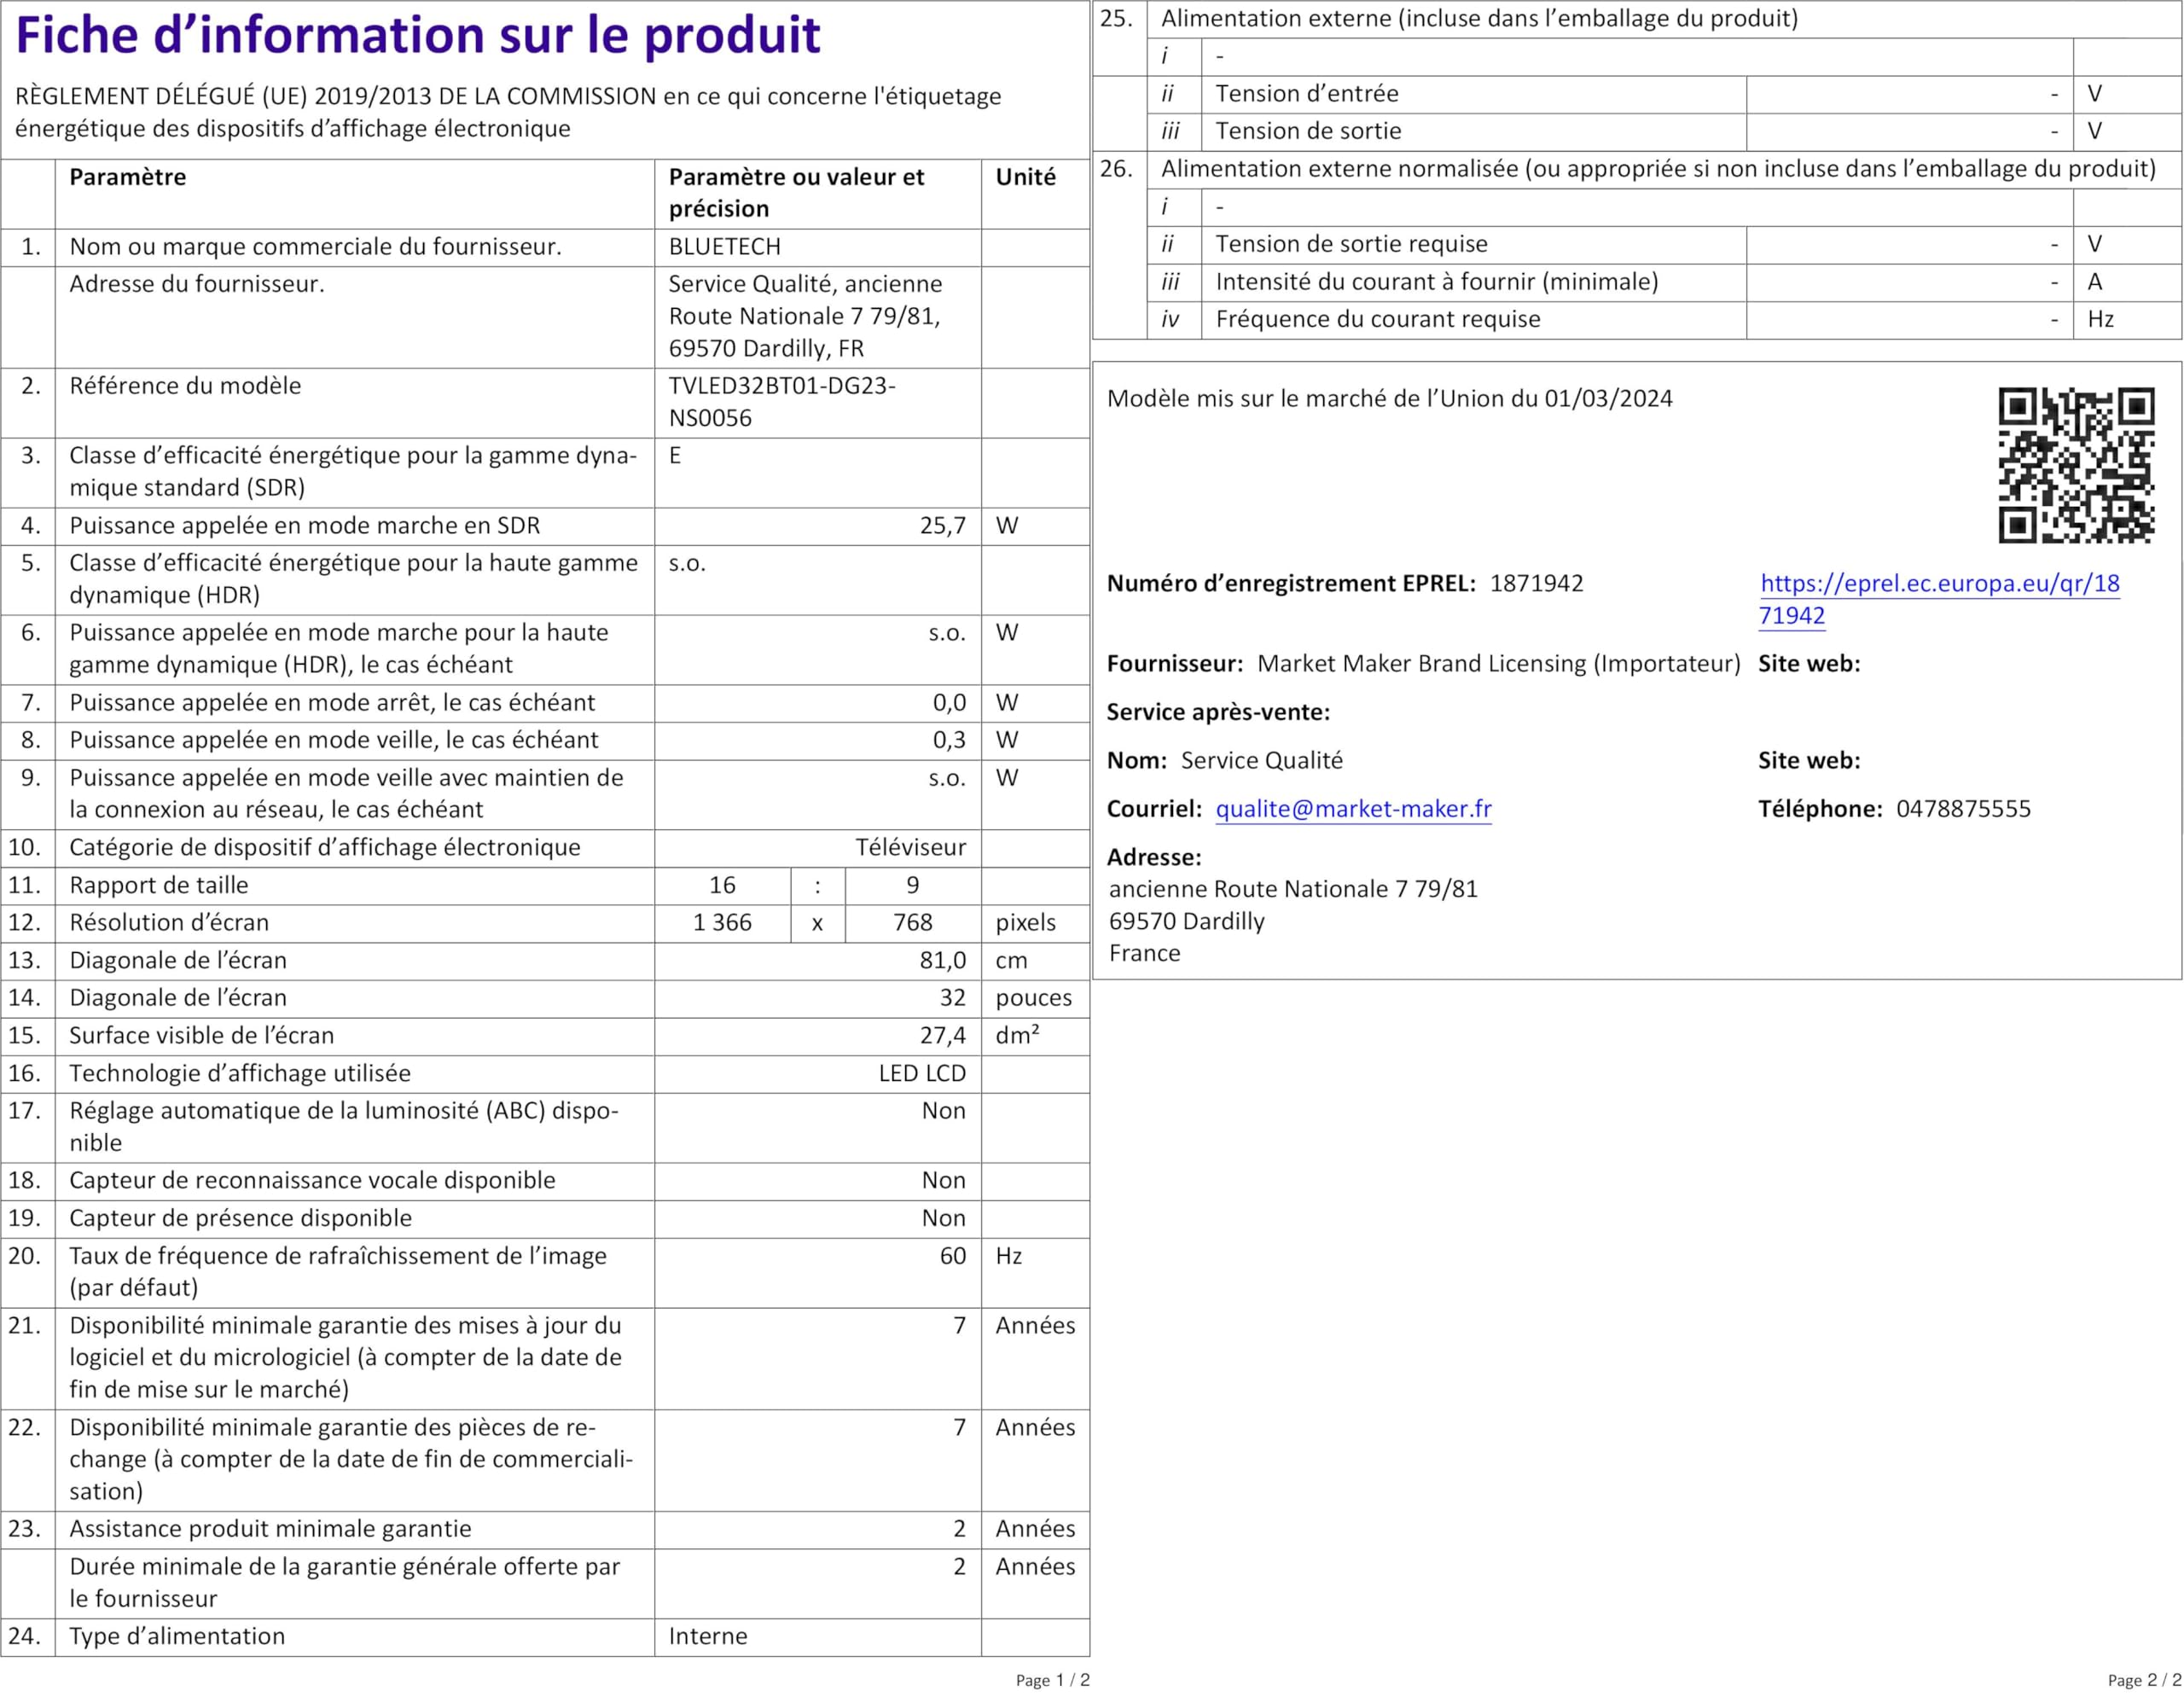Click the Fréquence du courant requise row
This screenshot has width=2184, height=1708.
coord(1377,320)
